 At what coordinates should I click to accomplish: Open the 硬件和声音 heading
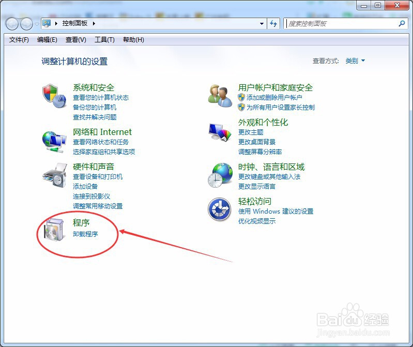pyautogui.click(x=94, y=167)
